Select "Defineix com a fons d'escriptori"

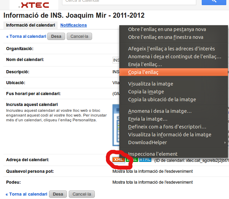click(167, 126)
